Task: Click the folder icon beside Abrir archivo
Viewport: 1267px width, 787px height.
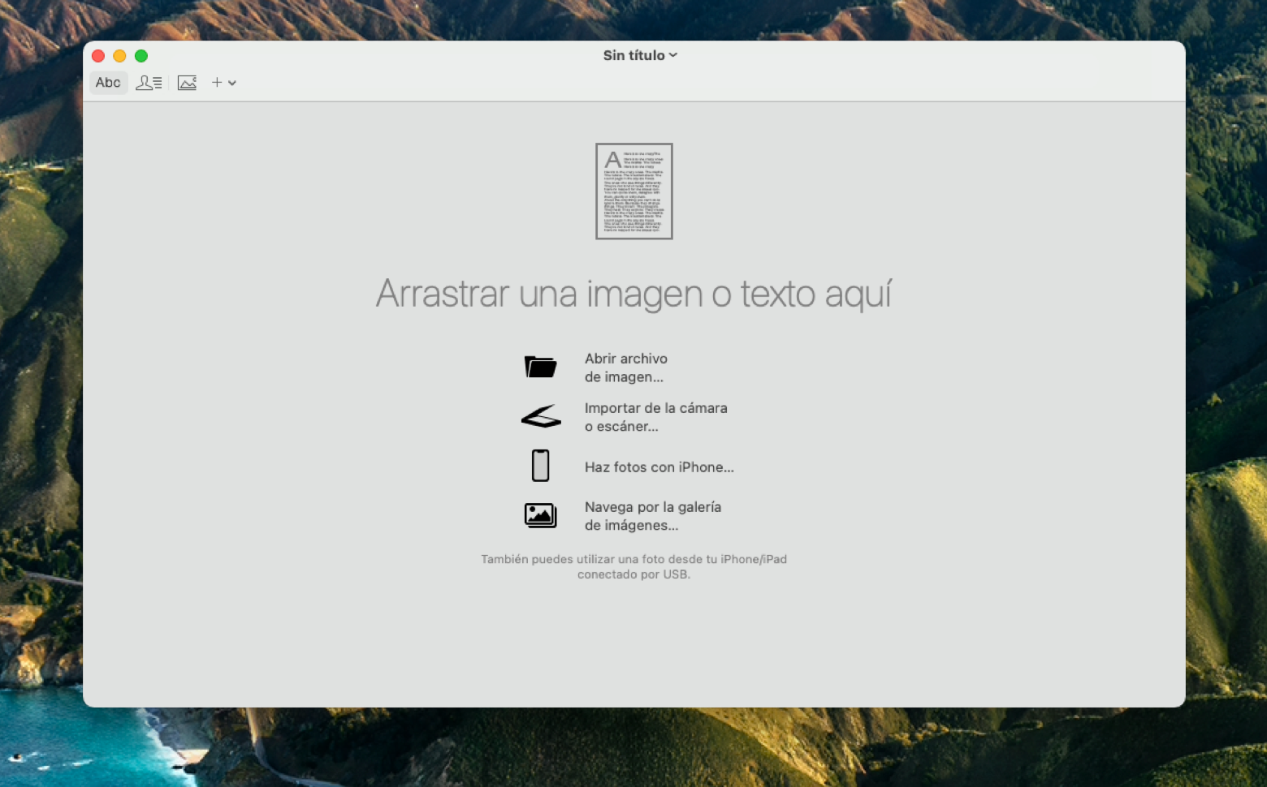Action: [540, 367]
